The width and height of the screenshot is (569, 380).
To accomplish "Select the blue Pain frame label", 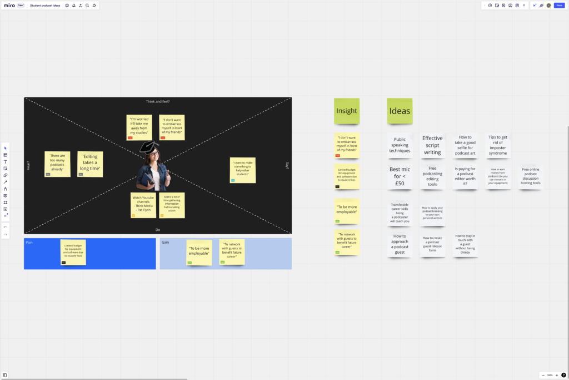I will [29, 243].
